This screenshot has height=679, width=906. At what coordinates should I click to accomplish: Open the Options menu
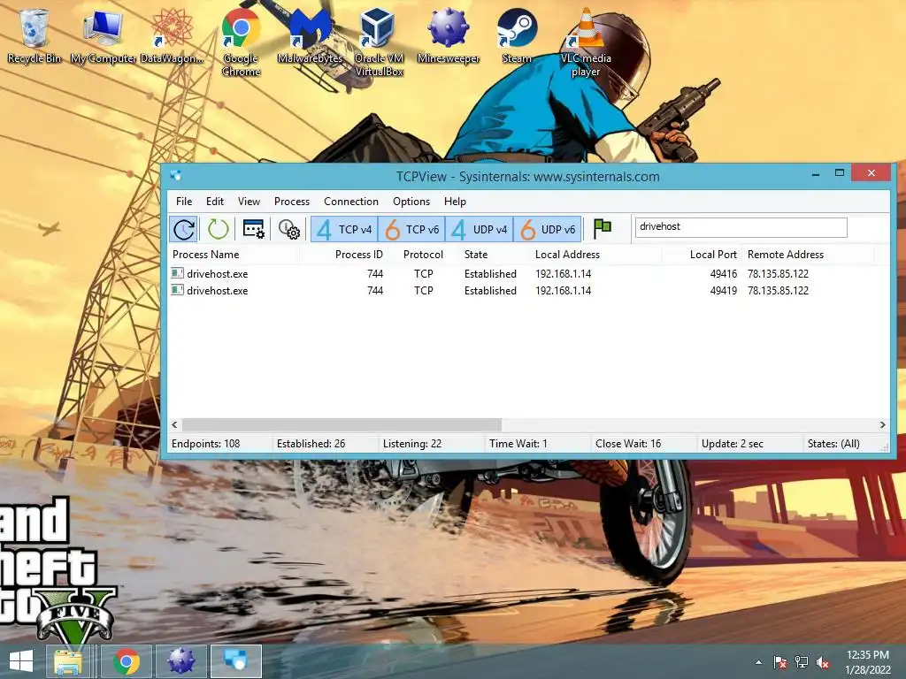click(411, 202)
